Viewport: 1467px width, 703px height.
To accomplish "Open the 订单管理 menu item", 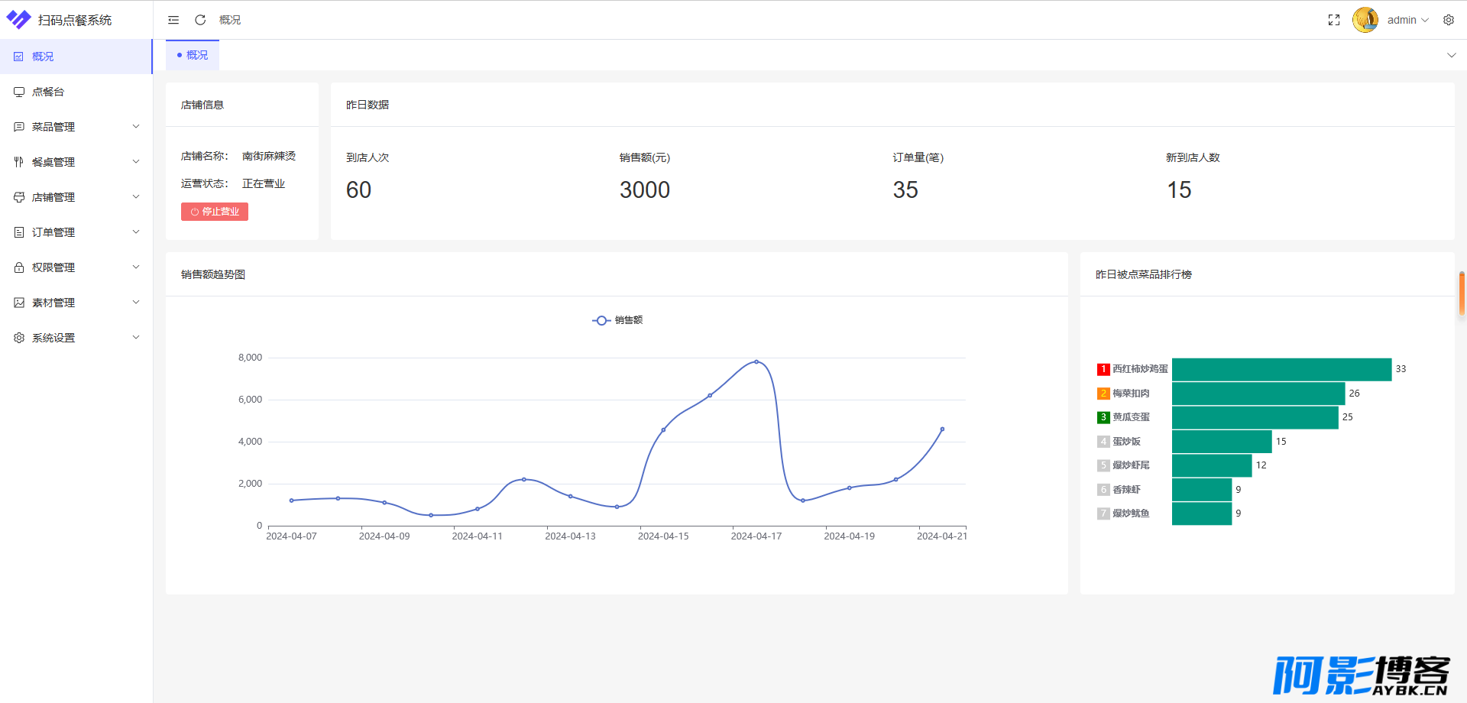I will click(76, 232).
